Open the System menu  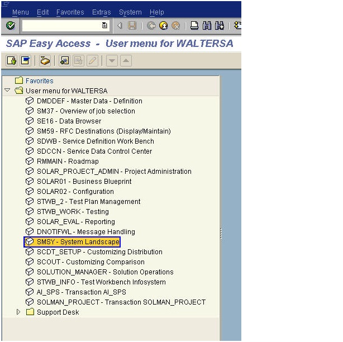pos(130,12)
